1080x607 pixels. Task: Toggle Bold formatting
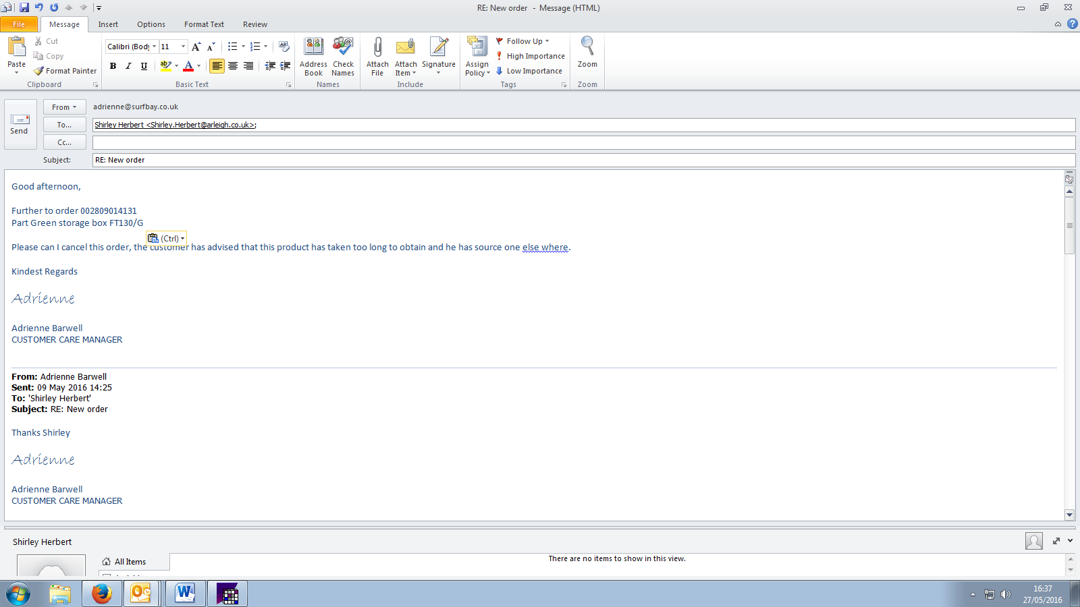point(113,66)
